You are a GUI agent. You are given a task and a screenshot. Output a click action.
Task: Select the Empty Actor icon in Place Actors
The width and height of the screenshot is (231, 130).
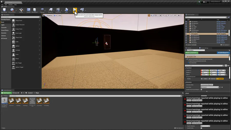pyautogui.click(x=13, y=21)
